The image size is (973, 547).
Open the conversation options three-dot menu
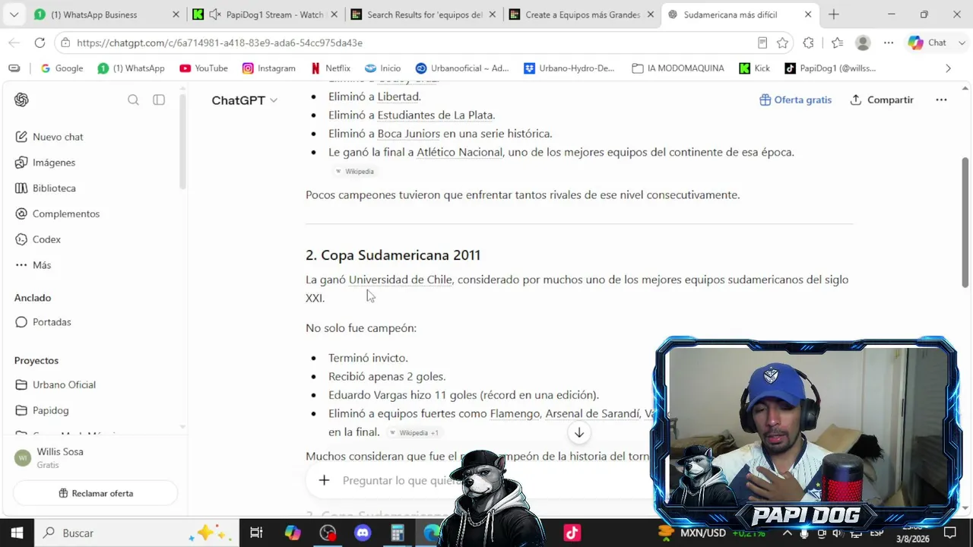click(941, 100)
